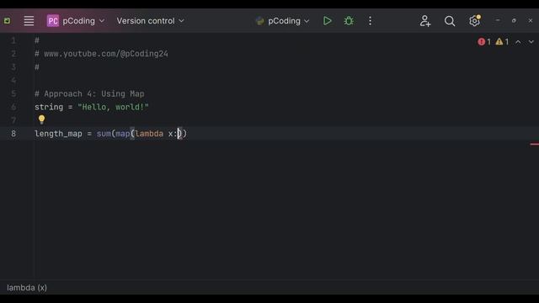Click the yellow warning indicator count
Image resolution: width=539 pixels, height=303 pixels.
(502, 42)
